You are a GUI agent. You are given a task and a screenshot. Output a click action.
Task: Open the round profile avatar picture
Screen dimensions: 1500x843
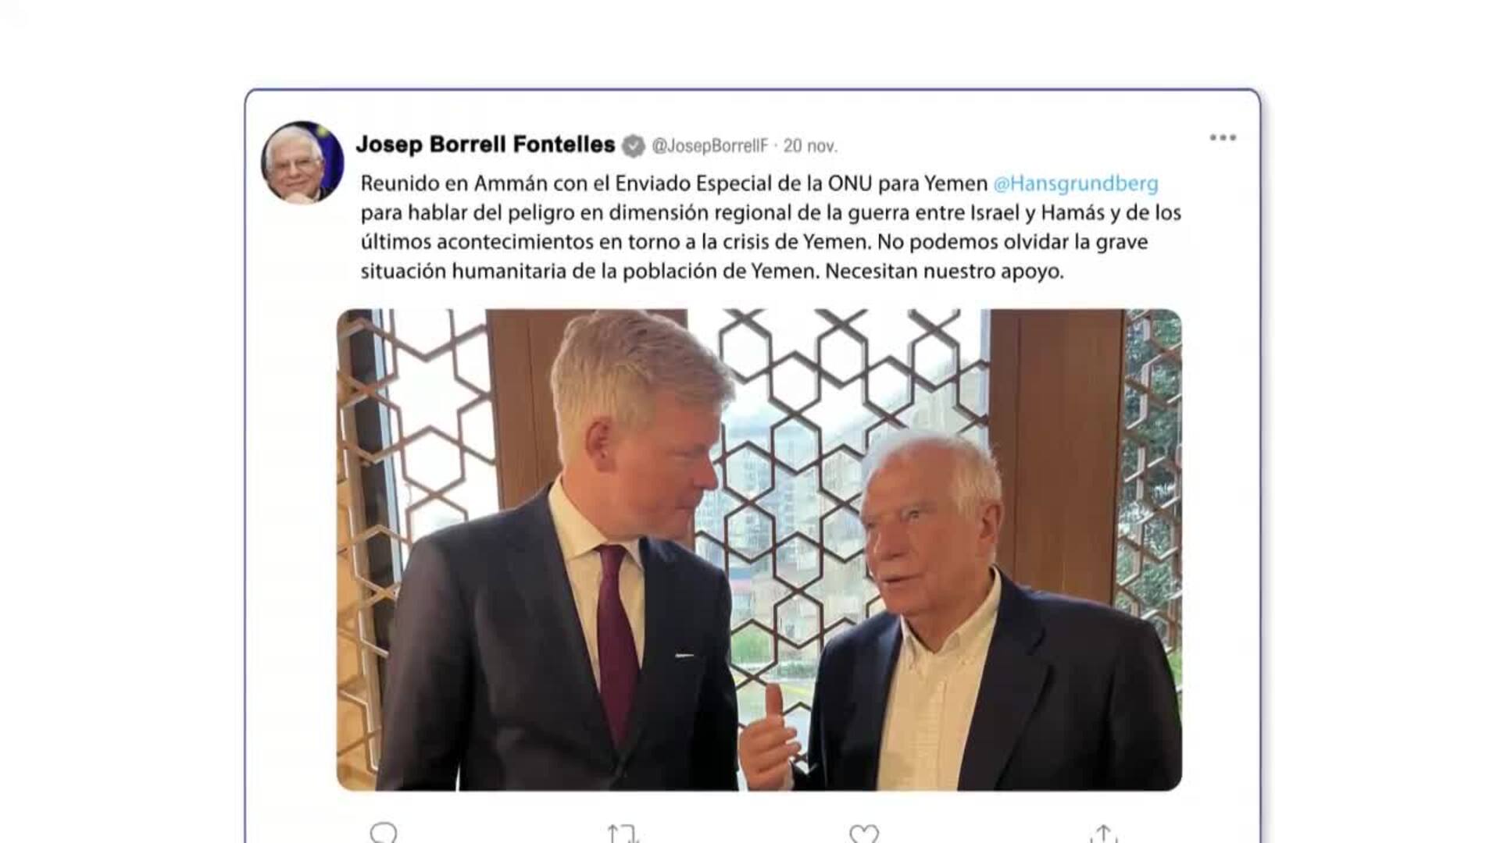point(302,162)
